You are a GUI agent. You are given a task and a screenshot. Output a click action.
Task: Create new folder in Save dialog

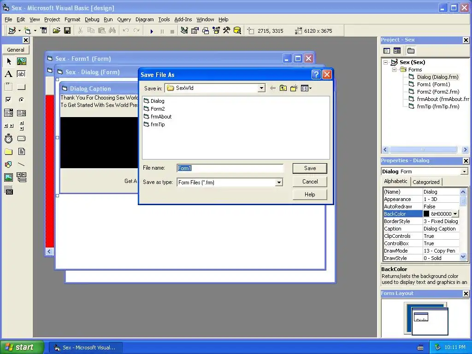point(294,88)
